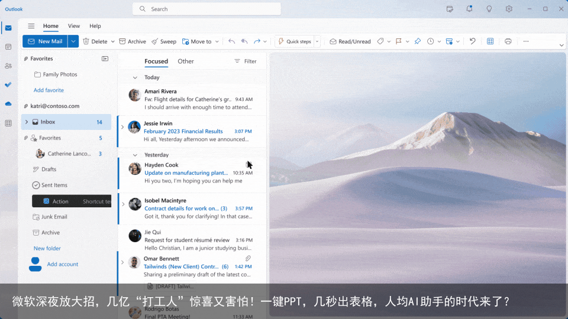Expand the Omar Bennett conversation thread

[122, 262]
